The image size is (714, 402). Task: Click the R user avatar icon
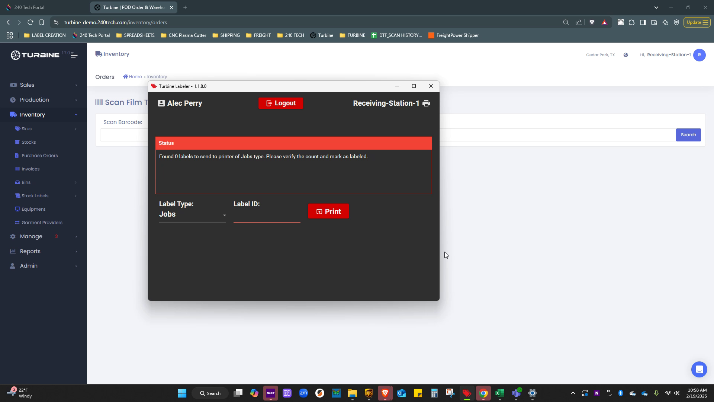(699, 55)
